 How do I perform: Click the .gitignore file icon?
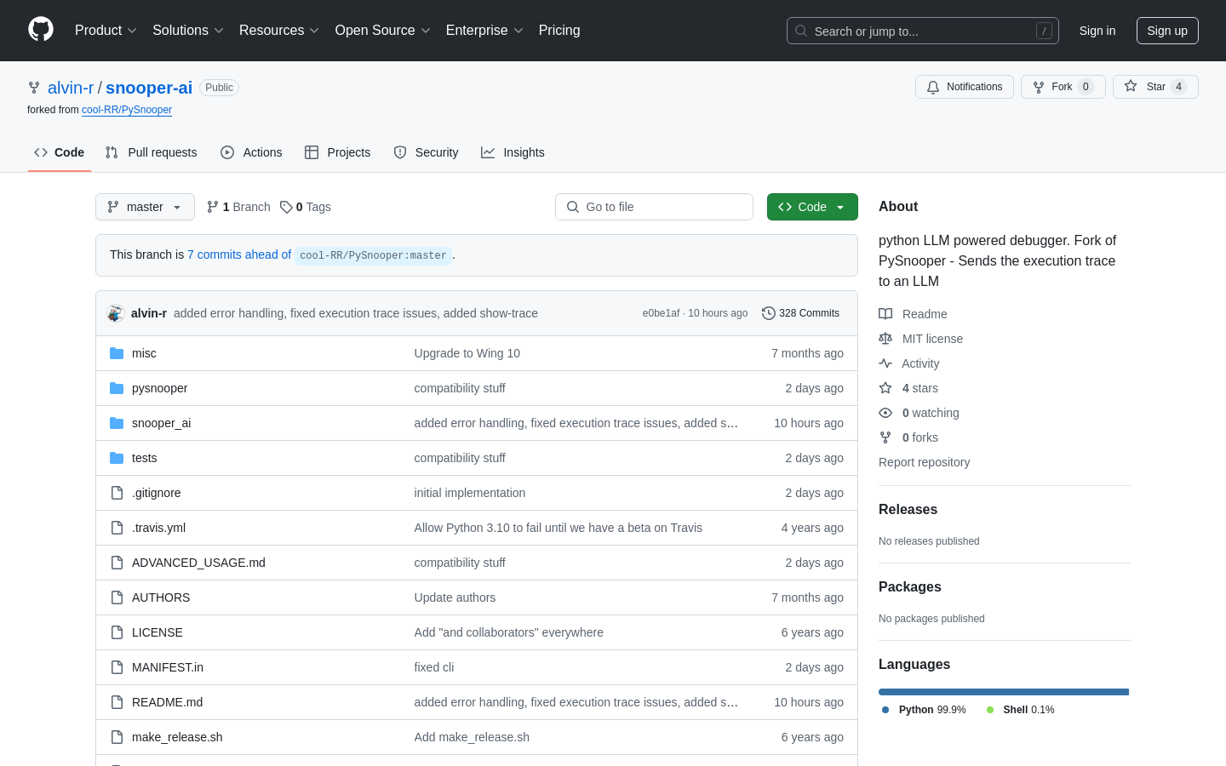click(x=117, y=493)
